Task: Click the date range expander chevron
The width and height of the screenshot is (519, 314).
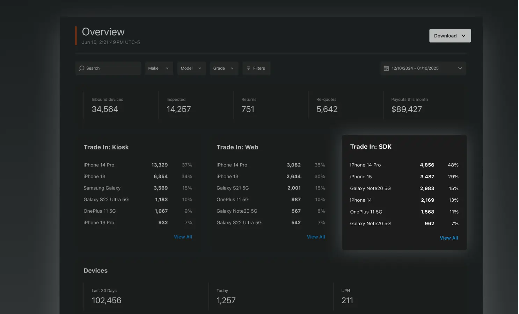Action: tap(460, 68)
